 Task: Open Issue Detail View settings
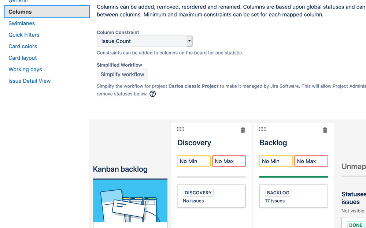[x=29, y=81]
